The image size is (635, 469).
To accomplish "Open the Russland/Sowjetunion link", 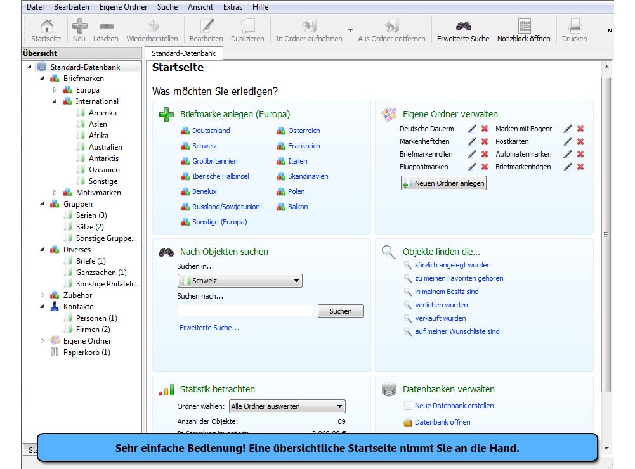I will (226, 207).
